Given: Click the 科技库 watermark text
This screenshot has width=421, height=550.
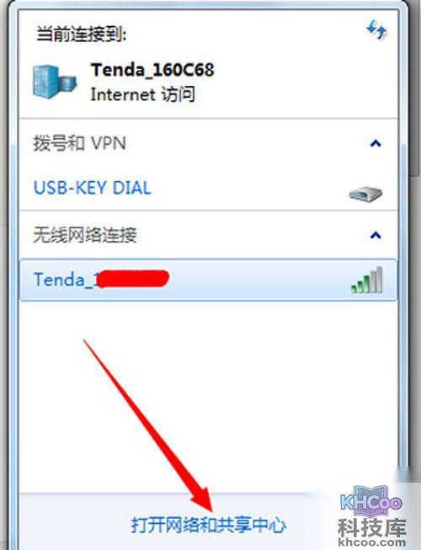Looking at the screenshot, I should tap(371, 527).
